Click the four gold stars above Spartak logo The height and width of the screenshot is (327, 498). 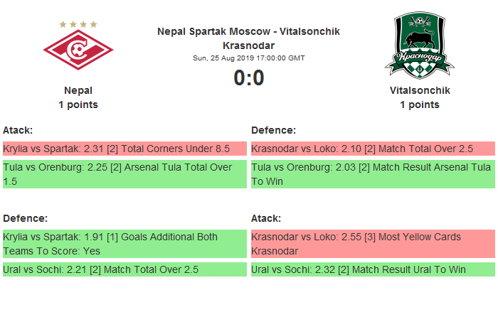(x=78, y=24)
